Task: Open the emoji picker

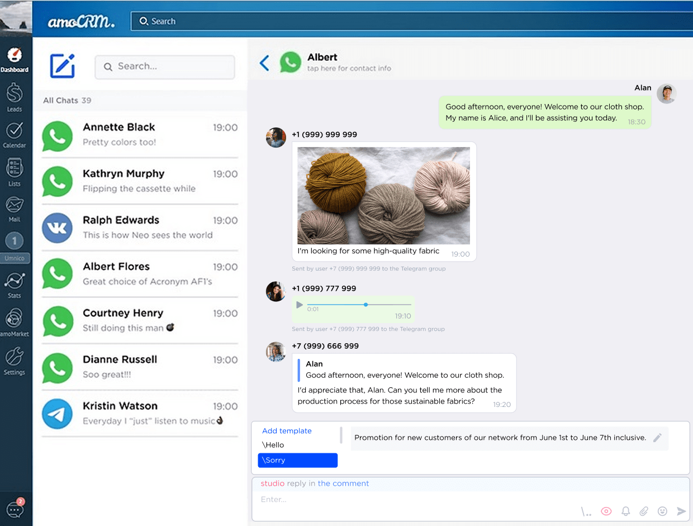Action: click(x=662, y=511)
